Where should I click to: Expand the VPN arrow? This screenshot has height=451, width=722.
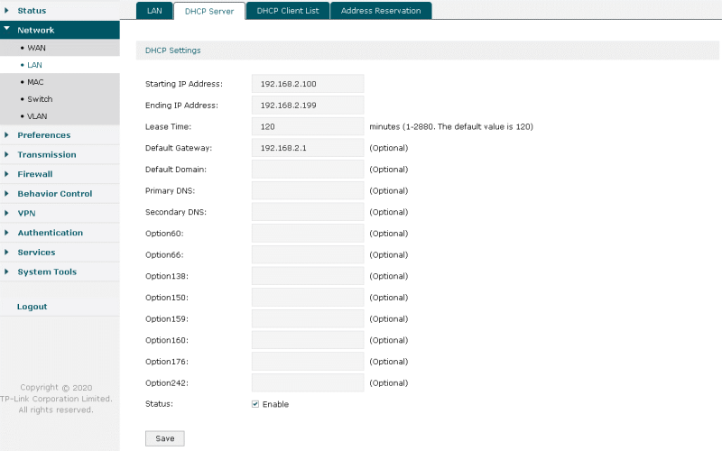click(x=6, y=213)
